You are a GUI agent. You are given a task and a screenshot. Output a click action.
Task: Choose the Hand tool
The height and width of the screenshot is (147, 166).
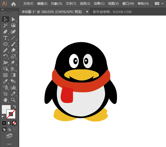[5, 100]
